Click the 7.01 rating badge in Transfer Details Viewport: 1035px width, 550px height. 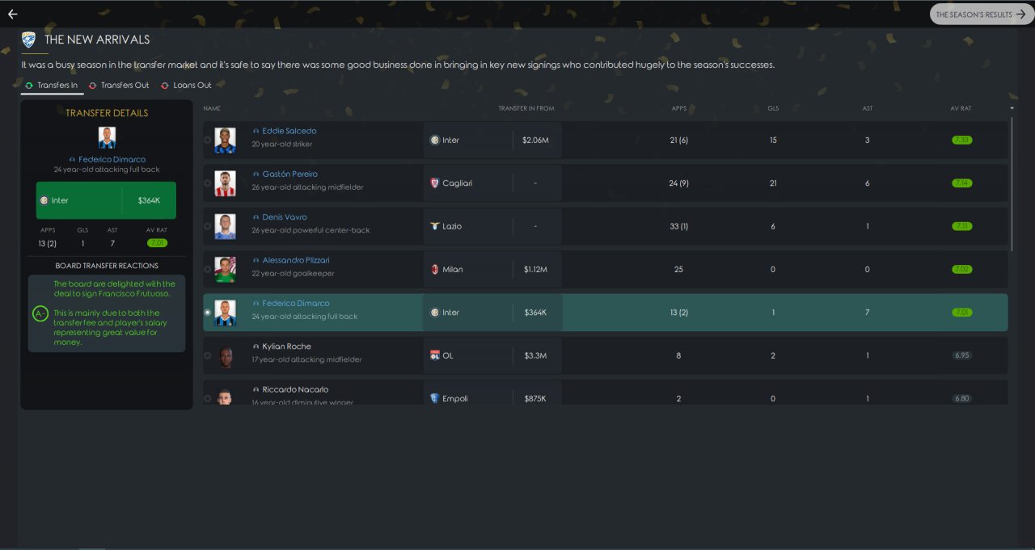point(157,242)
